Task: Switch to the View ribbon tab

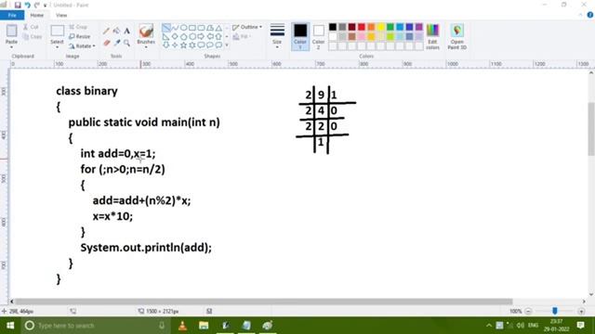Action: (x=61, y=15)
